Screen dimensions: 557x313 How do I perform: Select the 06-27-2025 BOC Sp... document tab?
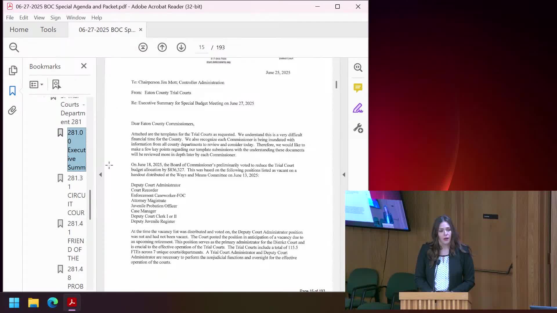point(107,30)
